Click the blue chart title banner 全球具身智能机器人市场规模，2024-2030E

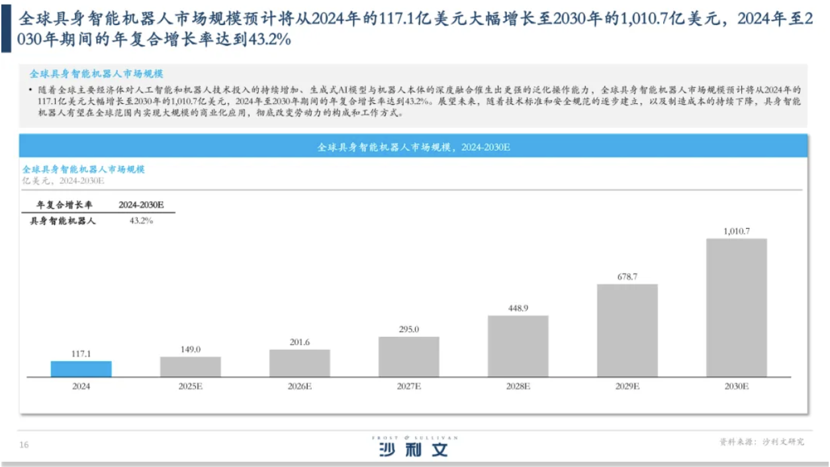pos(414,146)
